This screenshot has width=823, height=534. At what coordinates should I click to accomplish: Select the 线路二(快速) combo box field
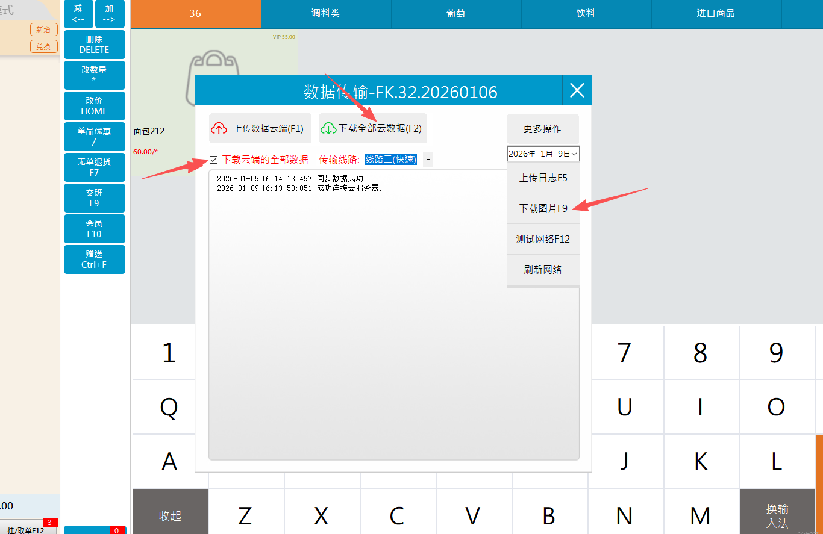391,160
